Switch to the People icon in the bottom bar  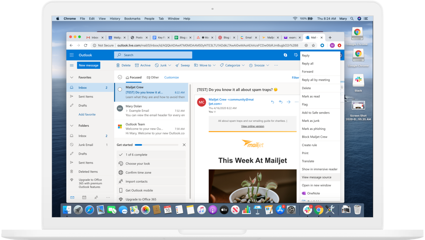[x=96, y=197]
